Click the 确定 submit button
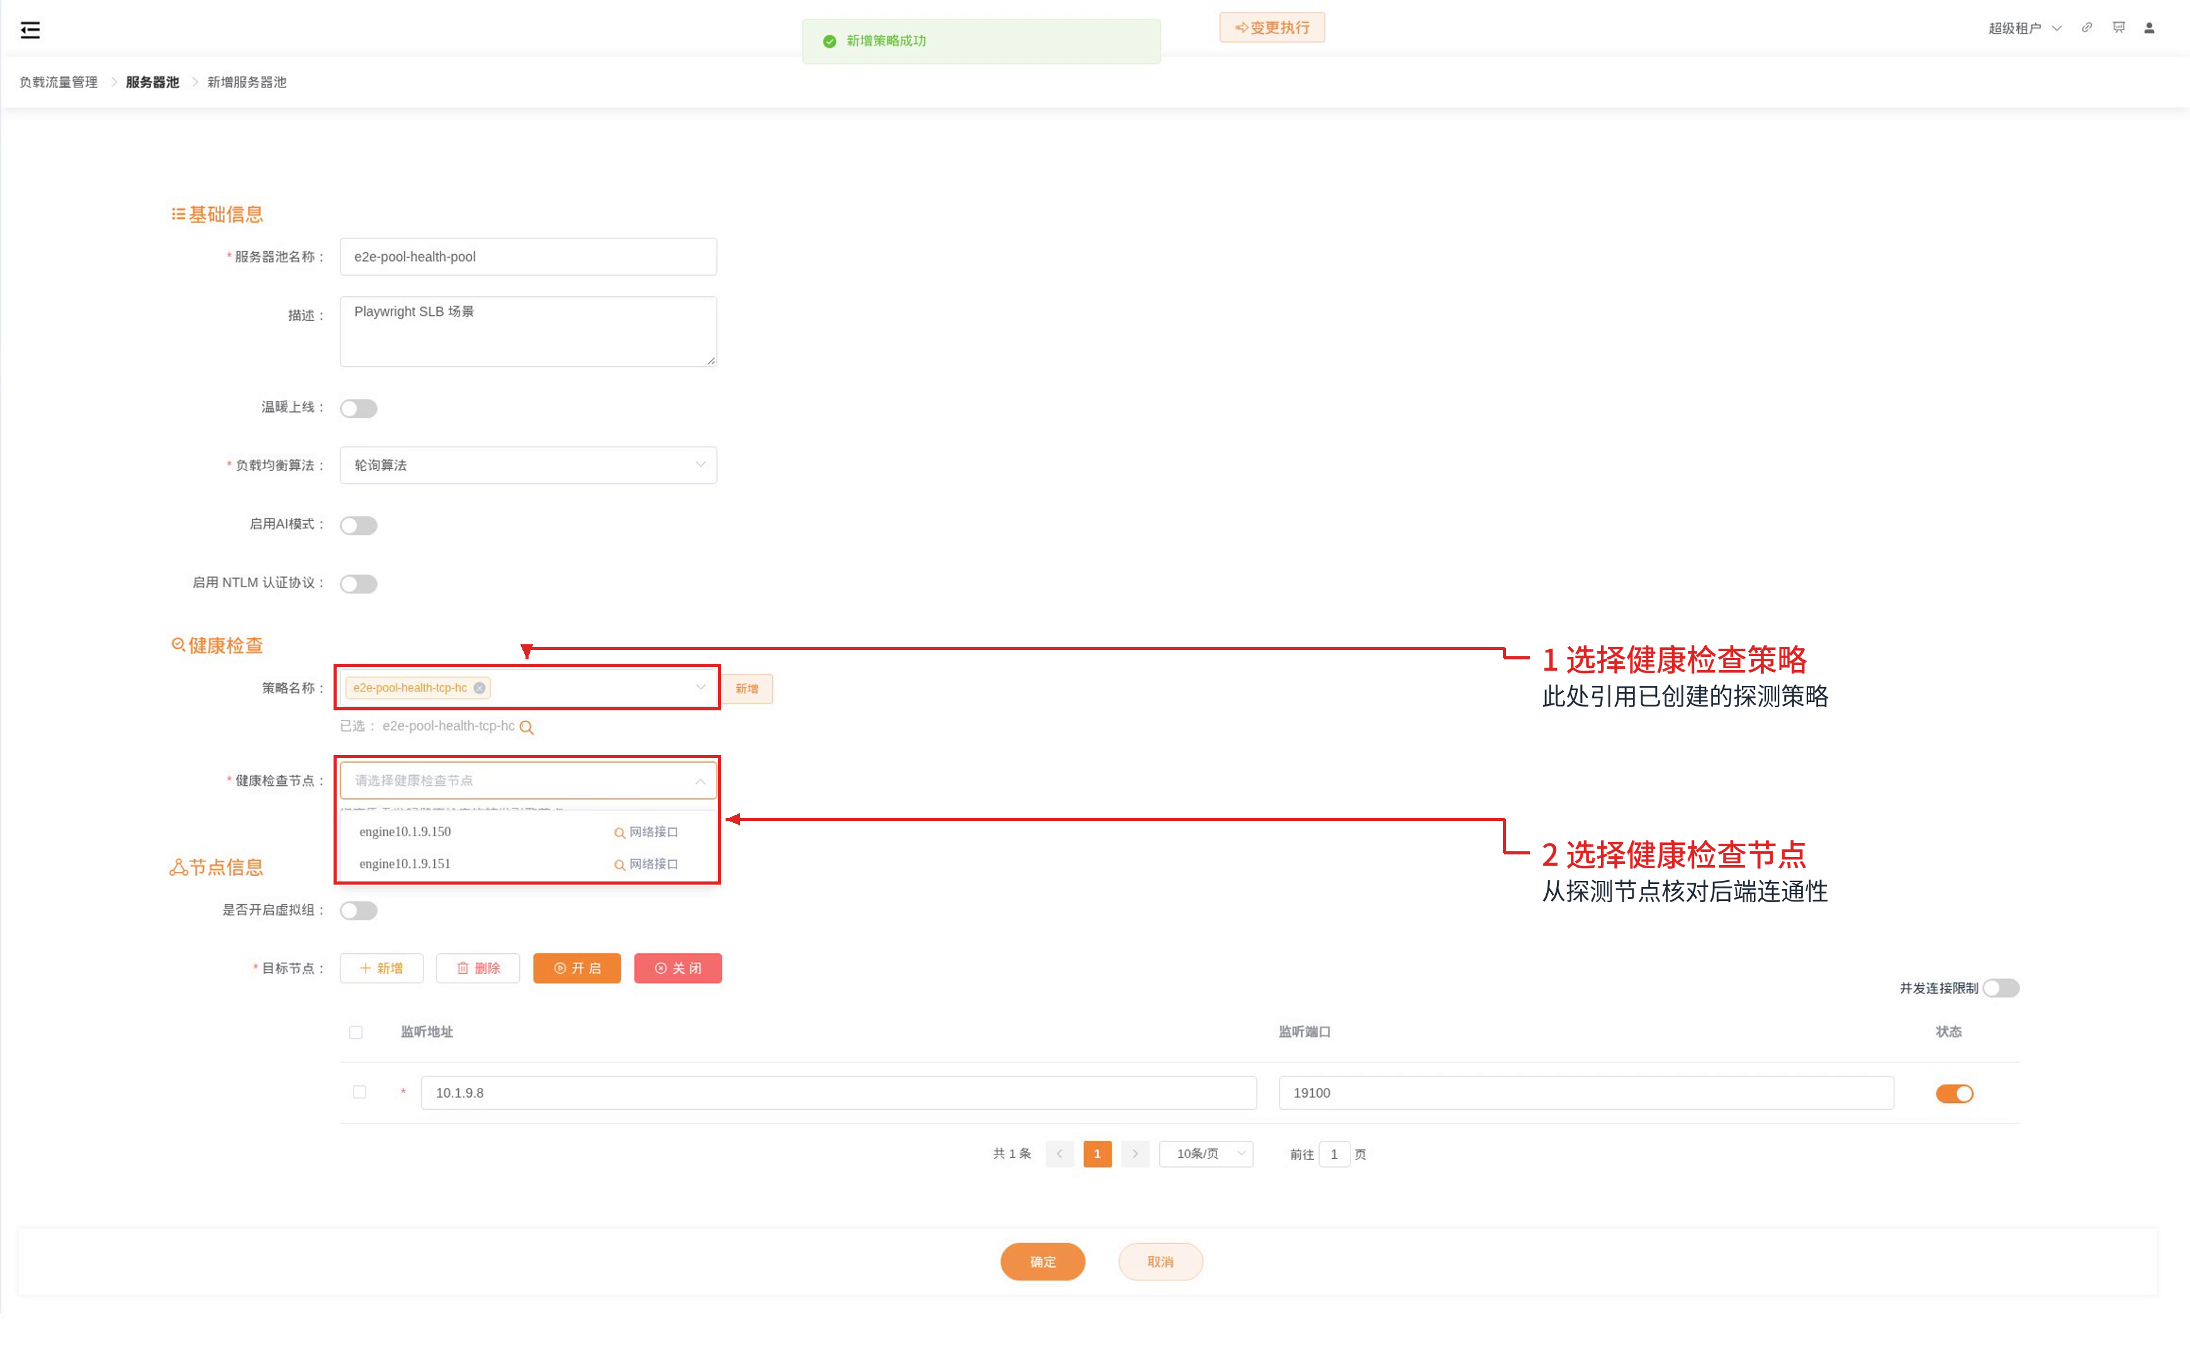 point(1042,1262)
